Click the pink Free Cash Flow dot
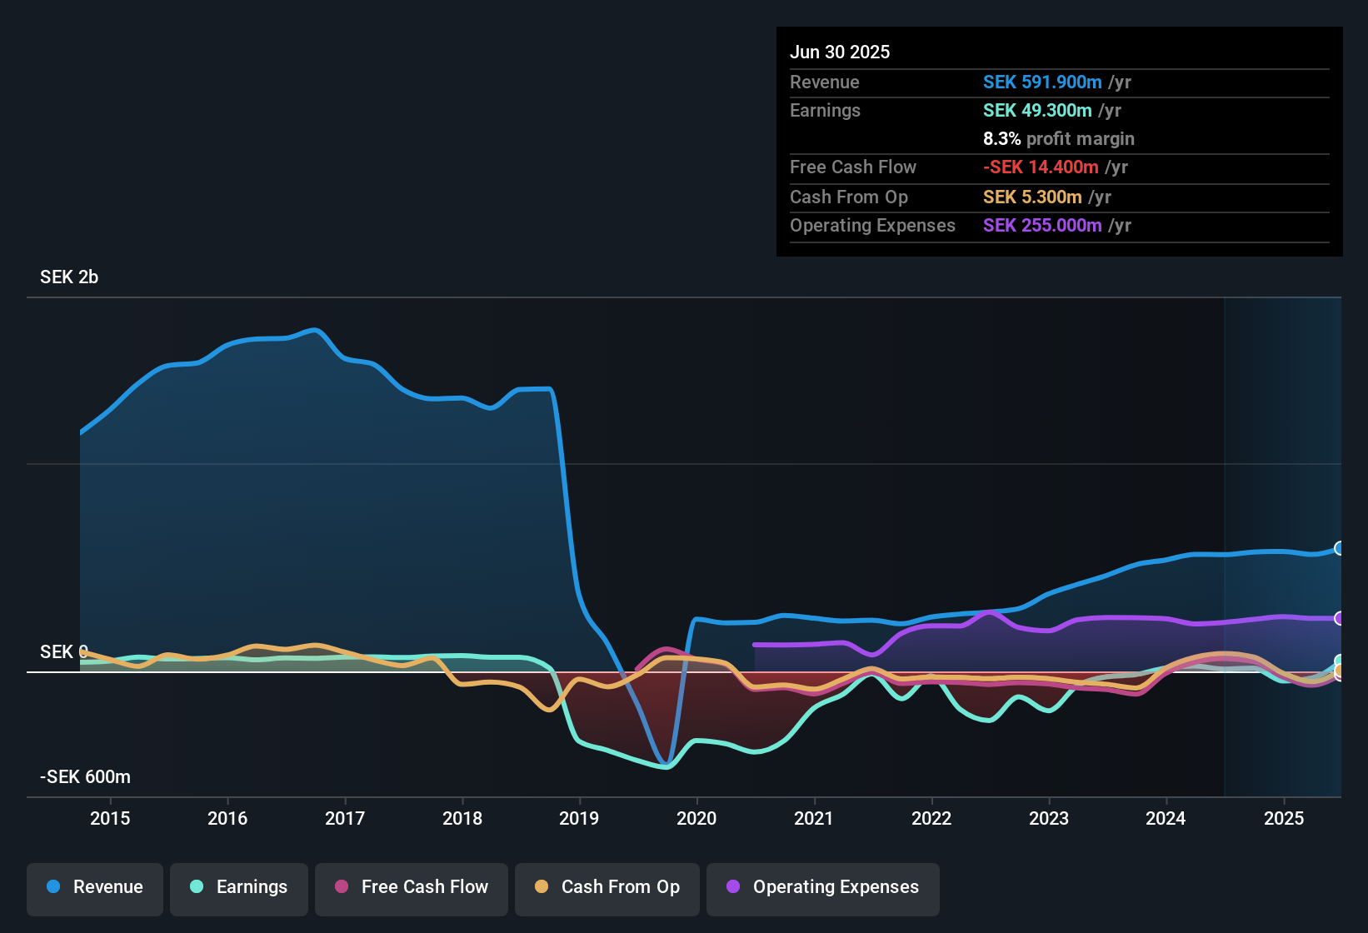The height and width of the screenshot is (933, 1368). tap(342, 887)
